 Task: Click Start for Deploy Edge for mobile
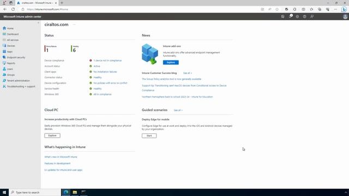[149, 136]
